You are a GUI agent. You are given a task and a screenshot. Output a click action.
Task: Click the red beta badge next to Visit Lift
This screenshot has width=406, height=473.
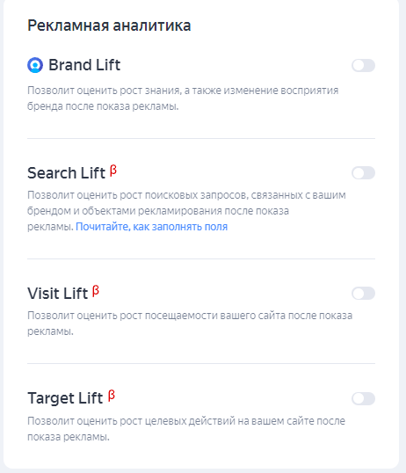[96, 291]
